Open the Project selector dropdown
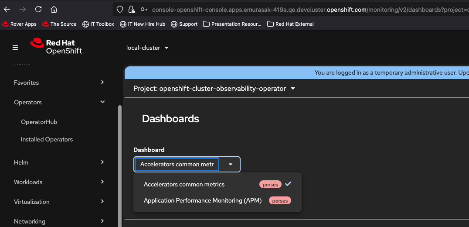The width and height of the screenshot is (469, 227). [214, 89]
